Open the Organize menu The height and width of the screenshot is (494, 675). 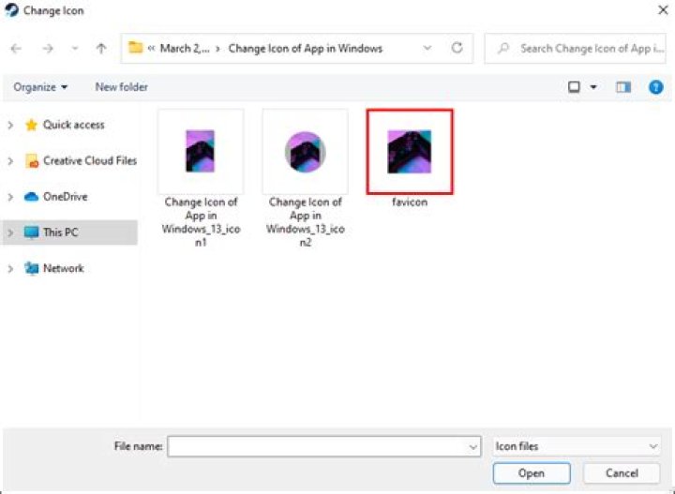pos(40,87)
